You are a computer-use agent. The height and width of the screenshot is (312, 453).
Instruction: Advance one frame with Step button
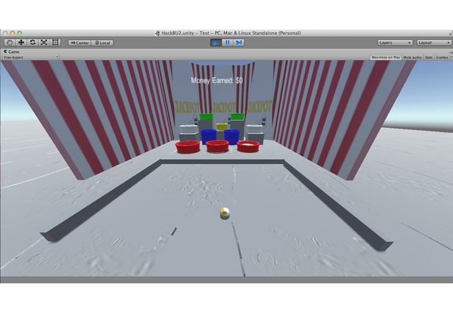coord(239,43)
